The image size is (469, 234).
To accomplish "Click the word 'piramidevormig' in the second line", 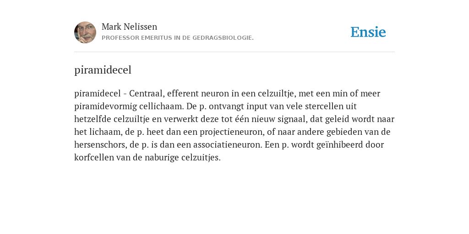I will (106, 106).
